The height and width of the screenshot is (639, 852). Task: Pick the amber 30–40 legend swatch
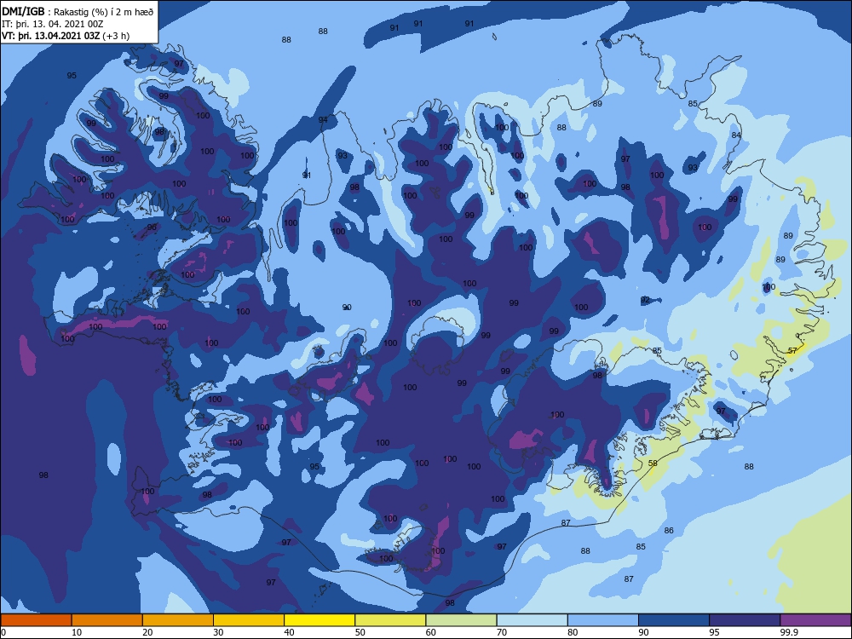pyautogui.click(x=249, y=620)
